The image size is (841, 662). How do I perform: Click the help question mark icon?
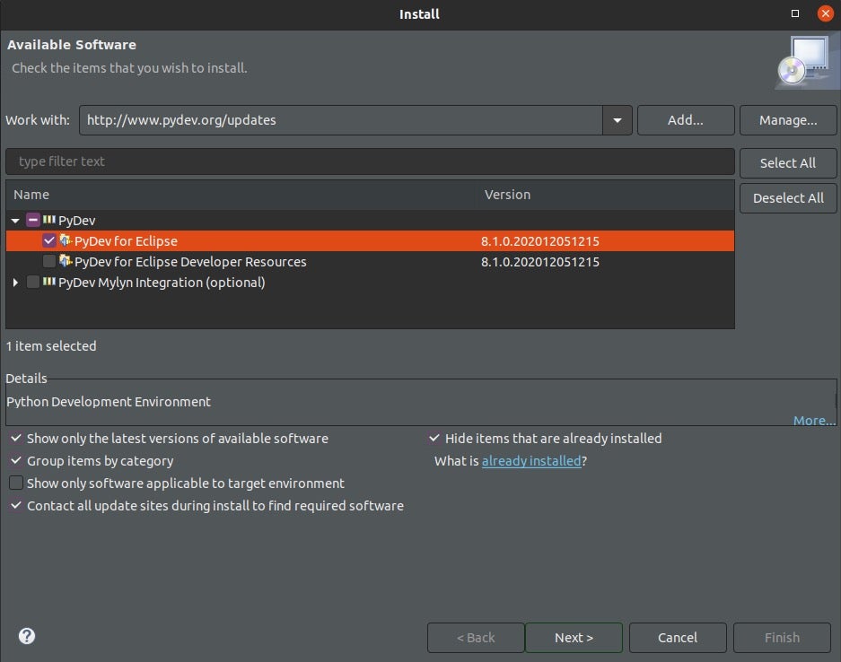pos(27,636)
